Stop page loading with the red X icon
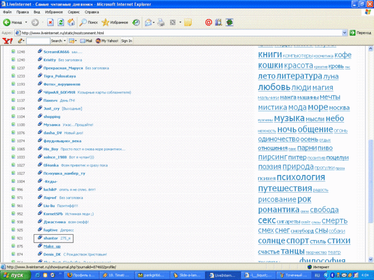The image size is (374, 280). 50,22
